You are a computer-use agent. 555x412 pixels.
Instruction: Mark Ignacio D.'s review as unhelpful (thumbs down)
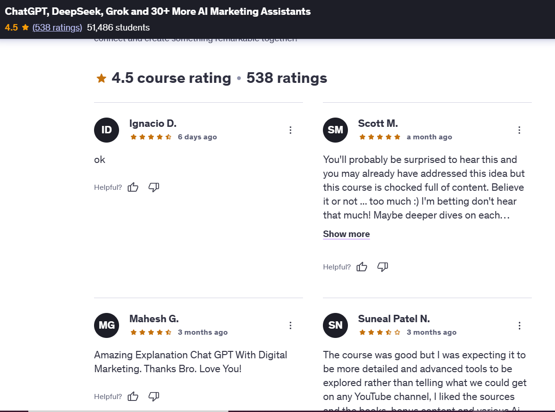(154, 187)
